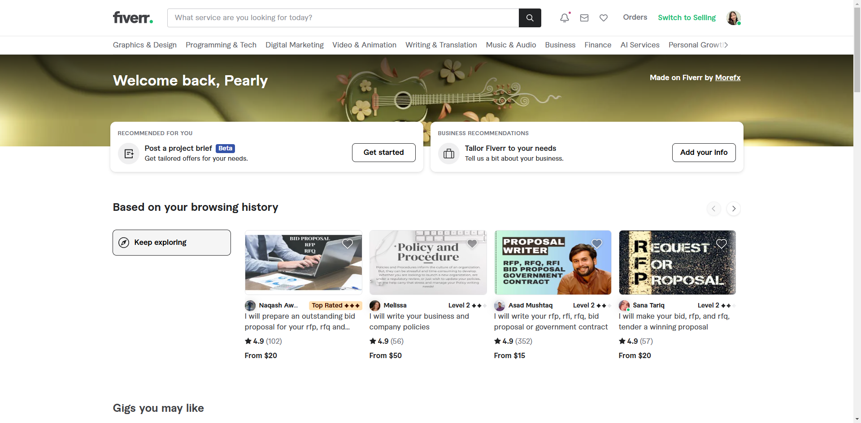The image size is (861, 423).
Task: Open the Orders link
Action: tap(635, 17)
